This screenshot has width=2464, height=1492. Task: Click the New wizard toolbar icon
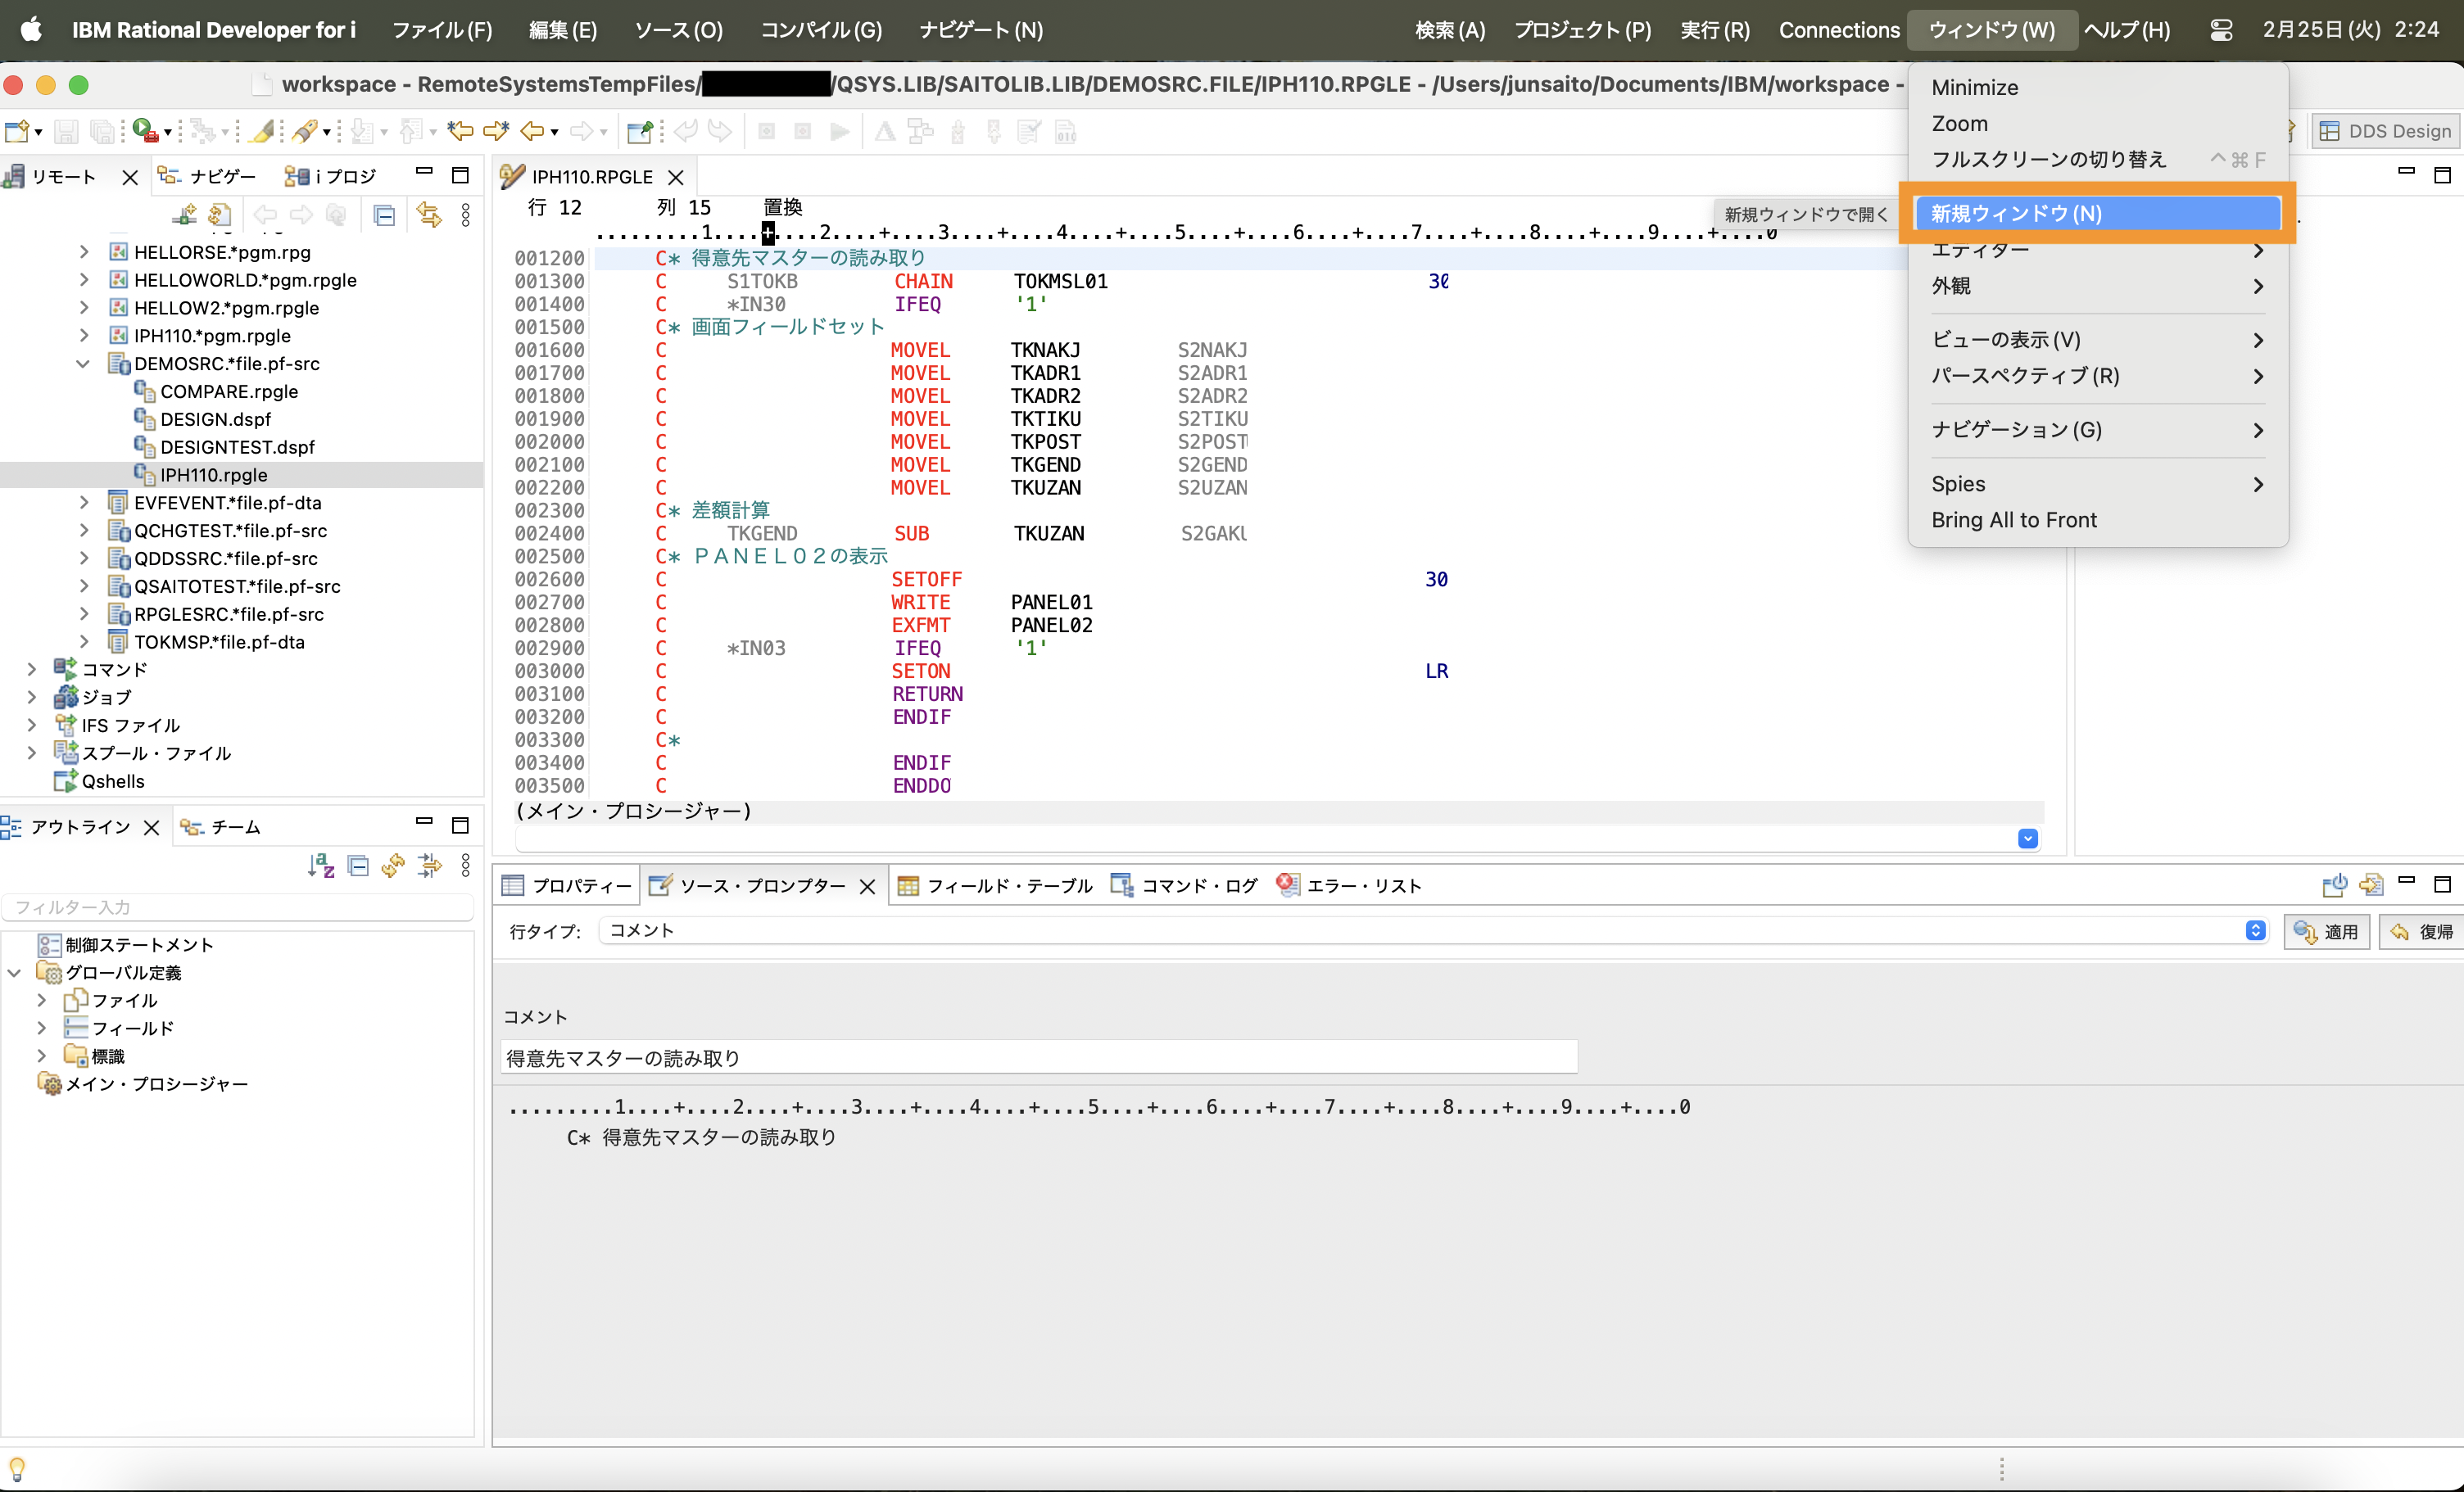[x=16, y=131]
